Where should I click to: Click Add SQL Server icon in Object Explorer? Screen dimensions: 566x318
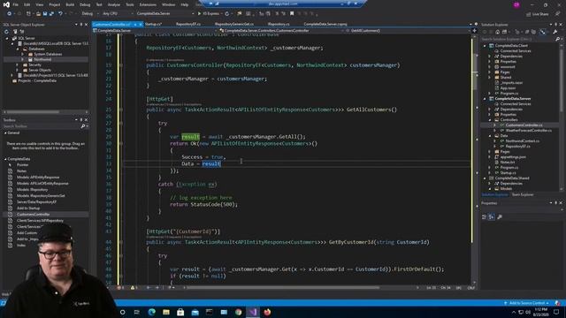(15, 32)
